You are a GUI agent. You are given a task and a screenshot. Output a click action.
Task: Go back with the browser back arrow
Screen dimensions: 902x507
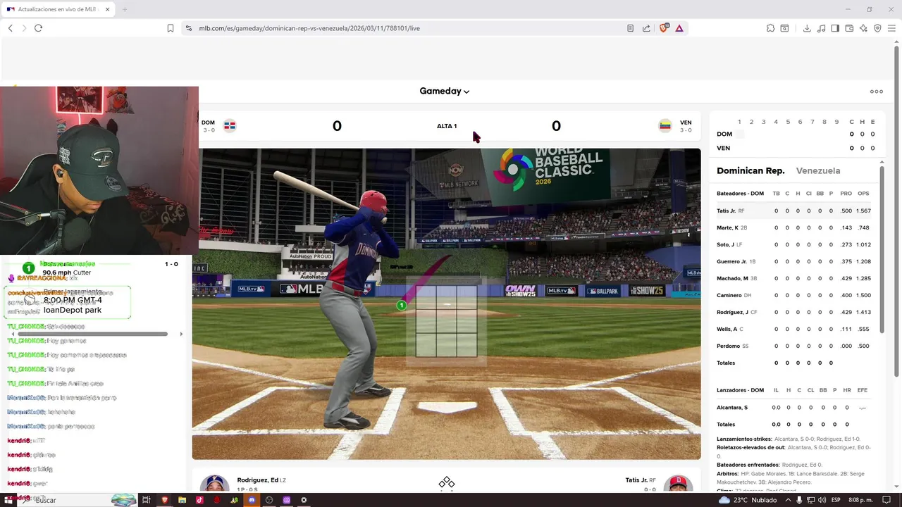point(10,28)
